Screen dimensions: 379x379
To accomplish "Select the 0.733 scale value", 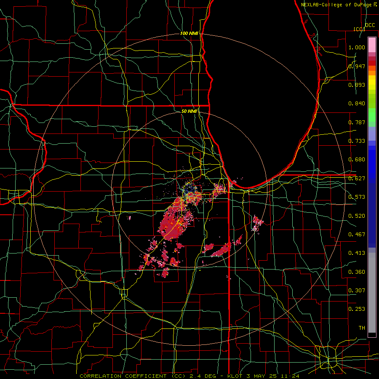I will [x=357, y=141].
